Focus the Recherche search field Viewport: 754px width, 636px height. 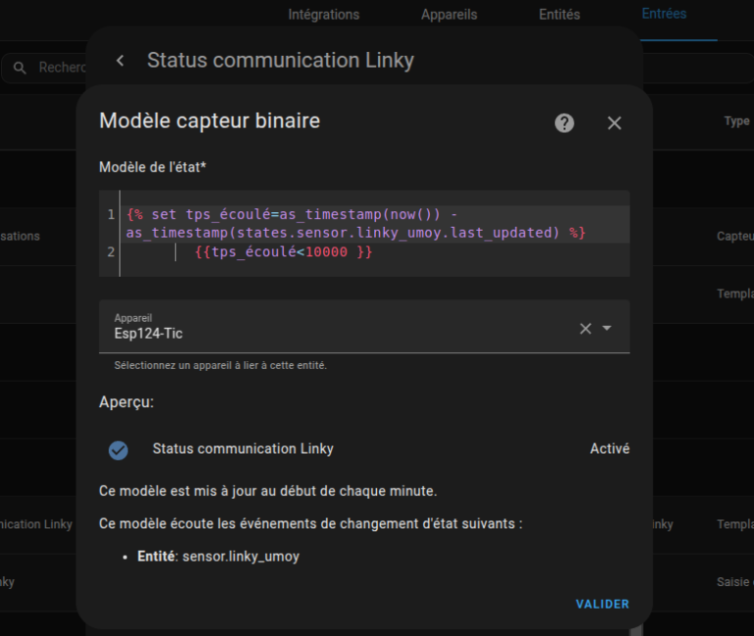tap(61, 68)
